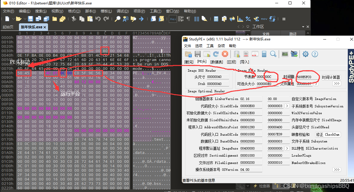Switch to [数据表] tab in StudyPE+
This screenshot has width=354, height=192.
[217, 62]
